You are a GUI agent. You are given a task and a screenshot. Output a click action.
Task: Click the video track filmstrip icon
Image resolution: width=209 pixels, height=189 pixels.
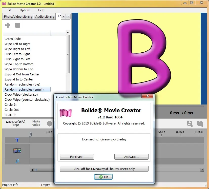17,151
